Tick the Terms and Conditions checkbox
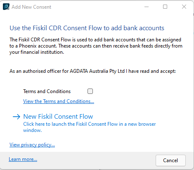 90,91
